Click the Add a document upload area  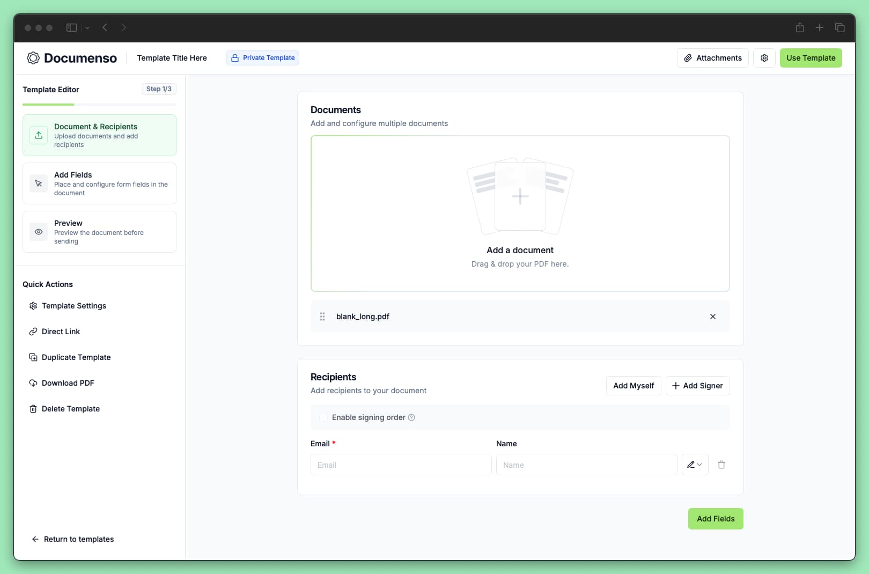[519, 214]
